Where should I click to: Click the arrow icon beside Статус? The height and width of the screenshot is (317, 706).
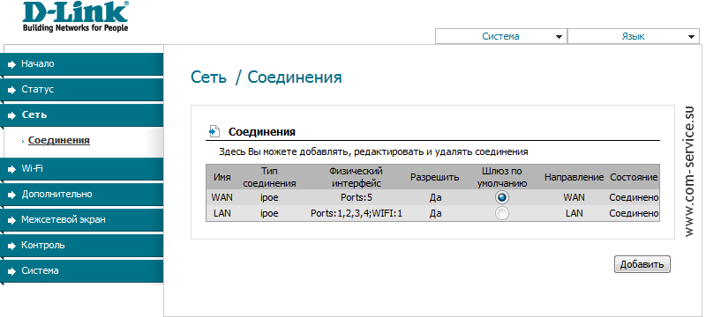12,90
